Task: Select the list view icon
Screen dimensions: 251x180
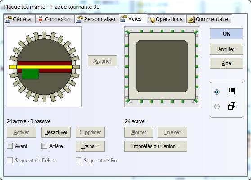Action: 232,91
